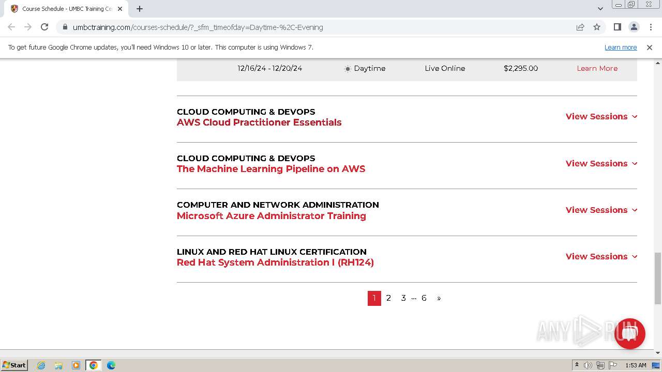The image size is (662, 372).
Task: Select the 12/16/24 - 12/20/24 date range
Action: 270,68
